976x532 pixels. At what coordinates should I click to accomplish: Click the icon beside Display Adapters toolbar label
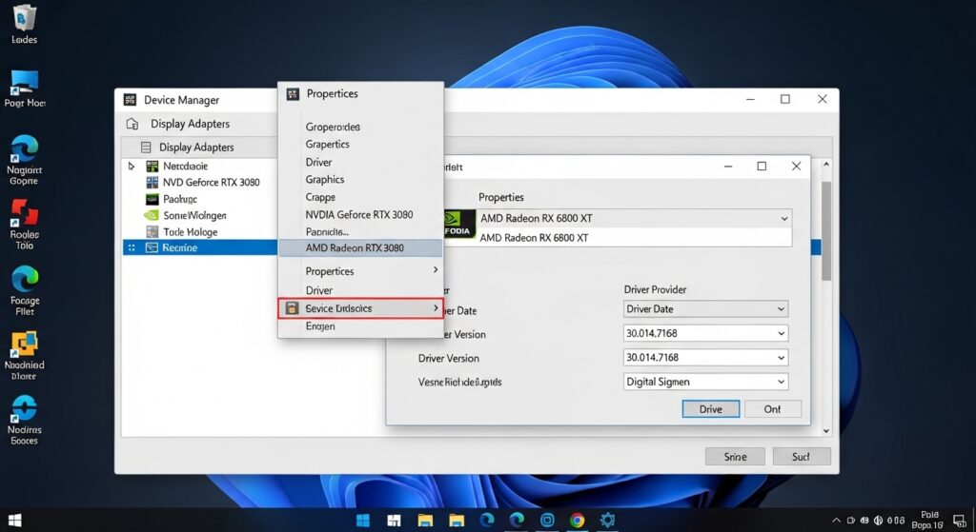132,124
